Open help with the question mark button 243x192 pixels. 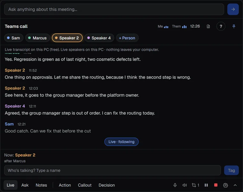pyautogui.click(x=221, y=26)
